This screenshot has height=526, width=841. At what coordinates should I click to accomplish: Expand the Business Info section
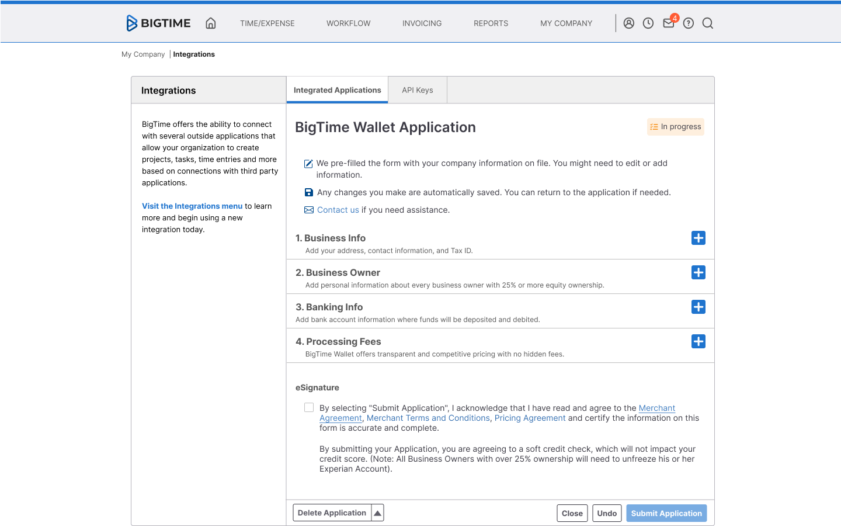[x=698, y=238]
